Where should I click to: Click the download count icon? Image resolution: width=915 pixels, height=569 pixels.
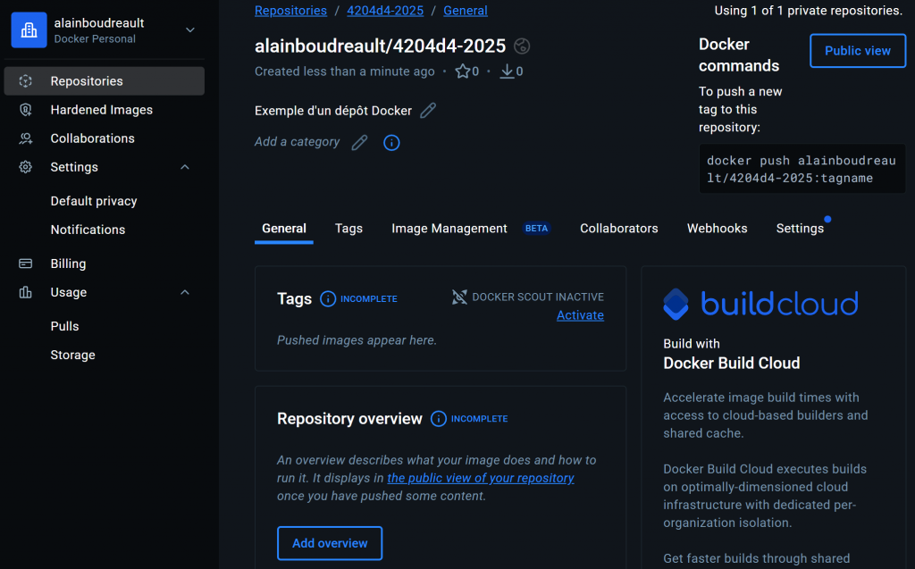pyautogui.click(x=507, y=71)
